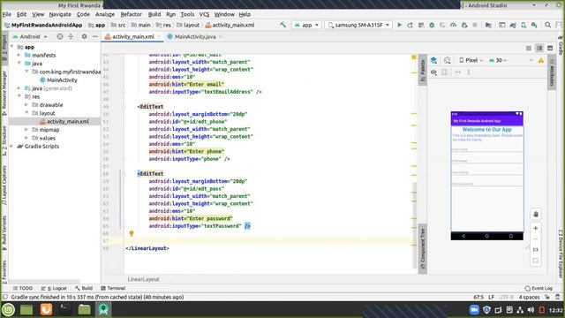Expand the Gradle Scripts node
The height and width of the screenshot is (318, 565).
(x=11, y=147)
